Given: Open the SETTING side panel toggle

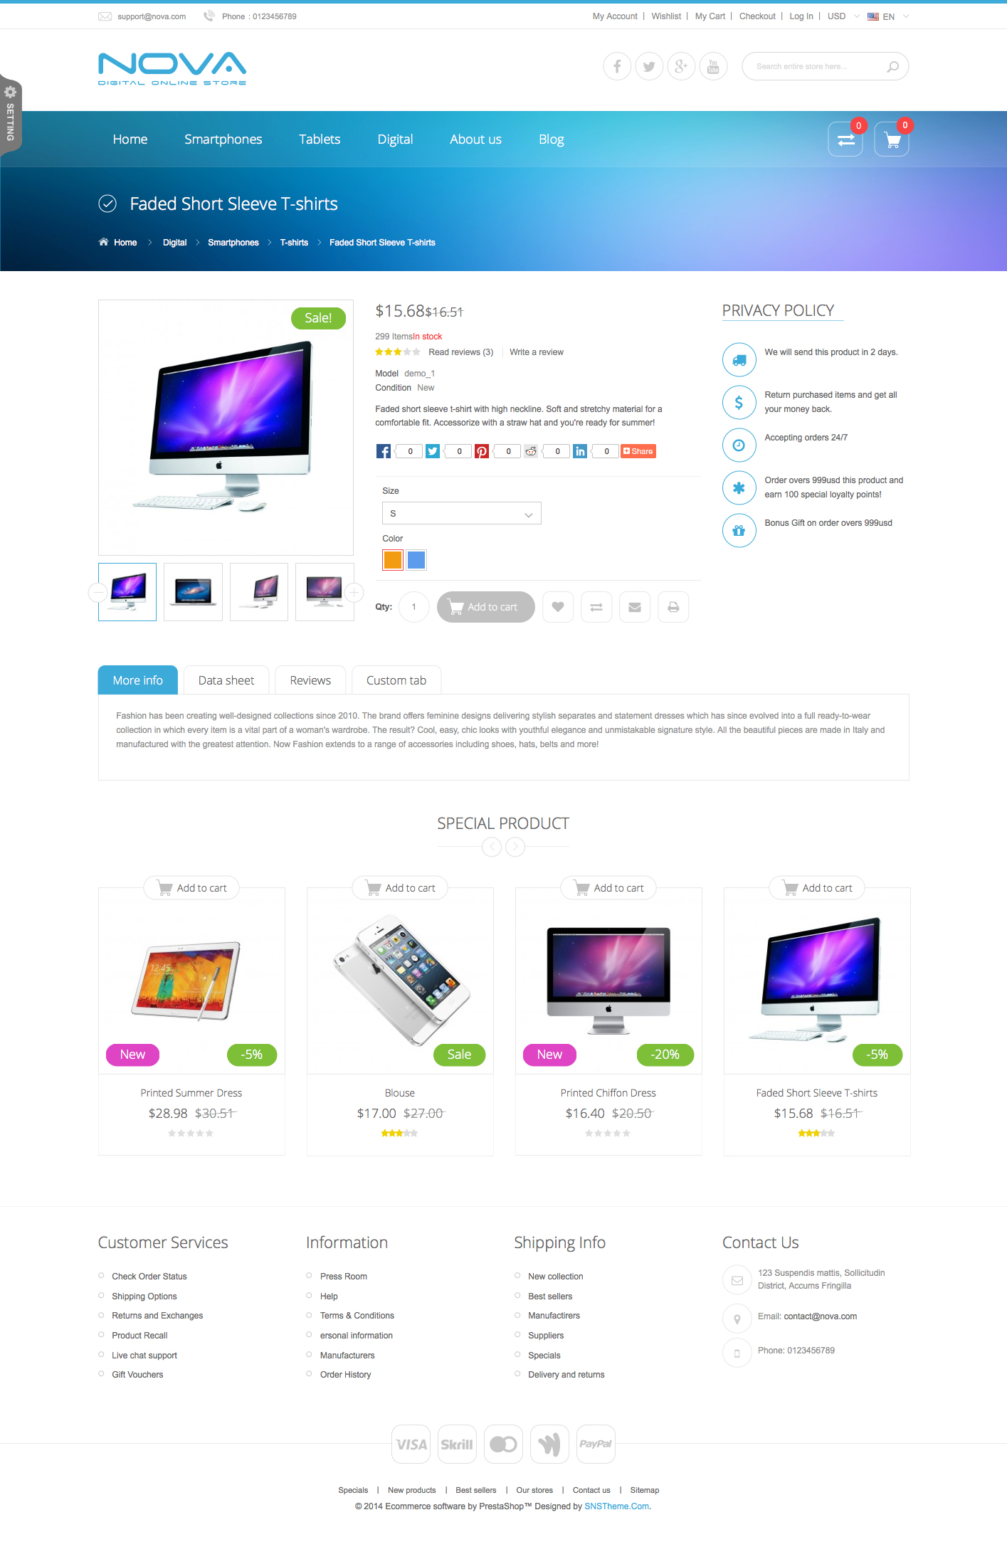Looking at the screenshot, I should [x=11, y=114].
